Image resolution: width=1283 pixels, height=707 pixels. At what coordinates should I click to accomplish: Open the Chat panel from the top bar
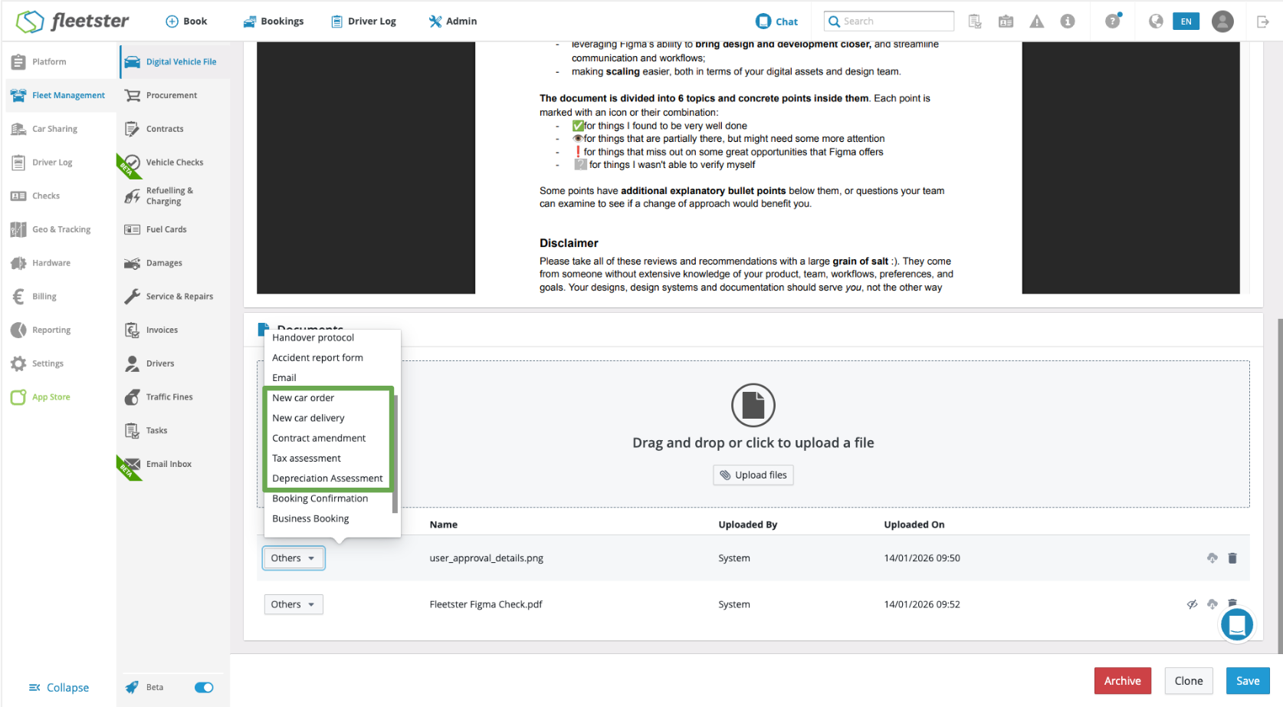[776, 21]
